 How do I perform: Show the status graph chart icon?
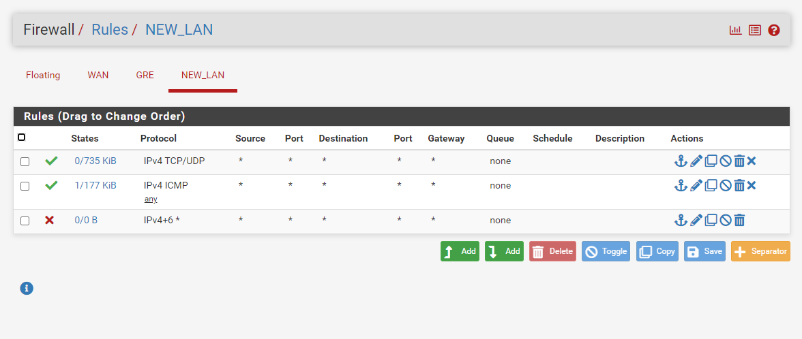click(735, 30)
